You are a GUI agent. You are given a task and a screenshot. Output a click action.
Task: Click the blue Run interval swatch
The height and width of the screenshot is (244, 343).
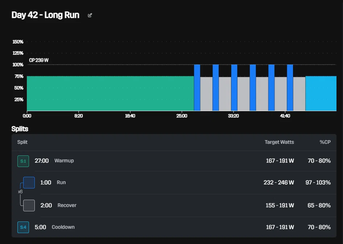point(29,182)
